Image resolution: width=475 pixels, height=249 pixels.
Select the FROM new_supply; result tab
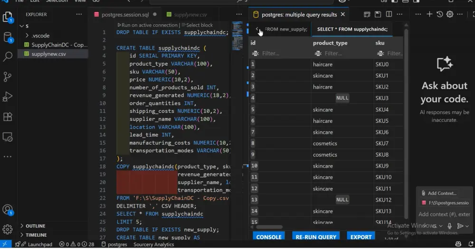pyautogui.click(x=285, y=29)
